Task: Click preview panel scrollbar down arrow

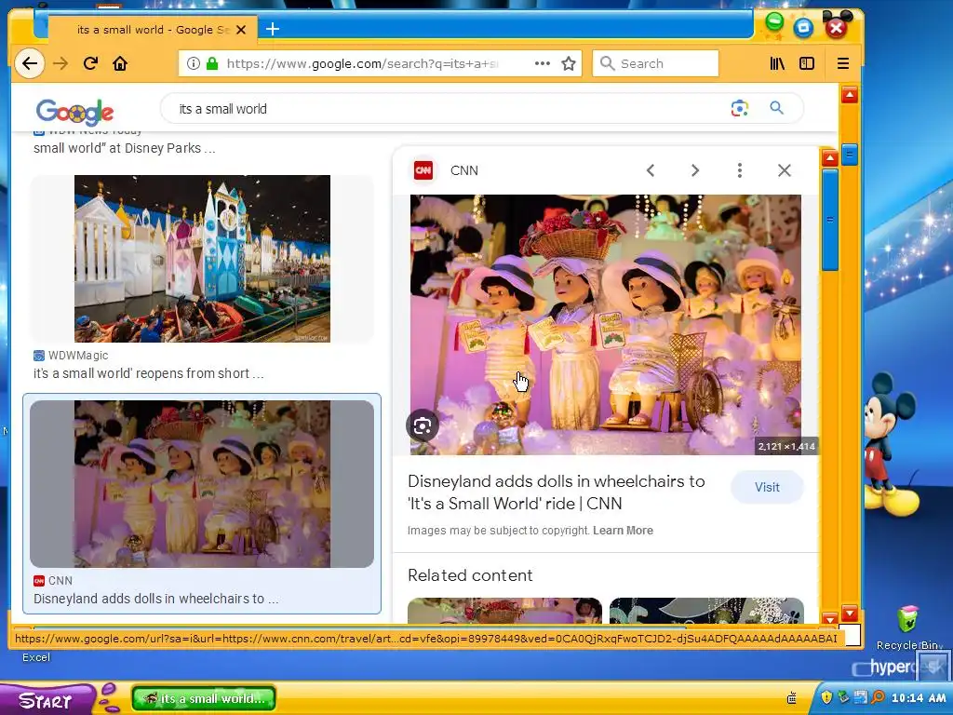Action: coord(829,619)
